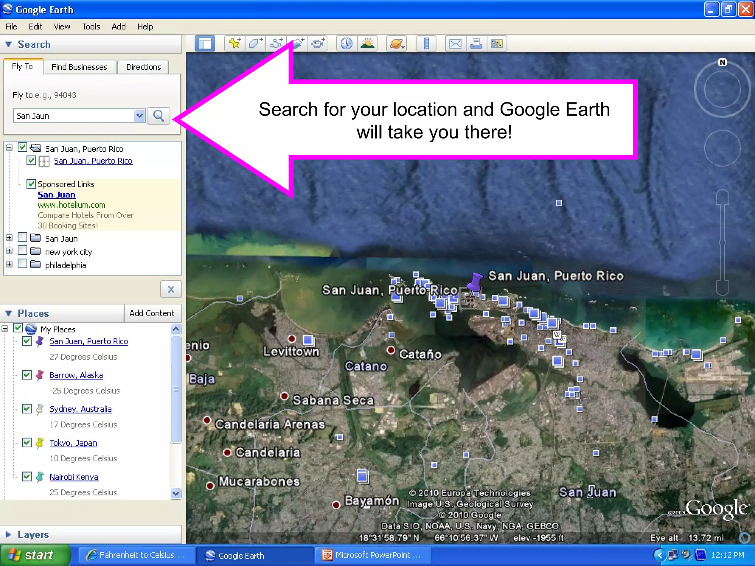Click the red Sabana Seca place marker
The height and width of the screenshot is (566, 755).
click(x=284, y=396)
